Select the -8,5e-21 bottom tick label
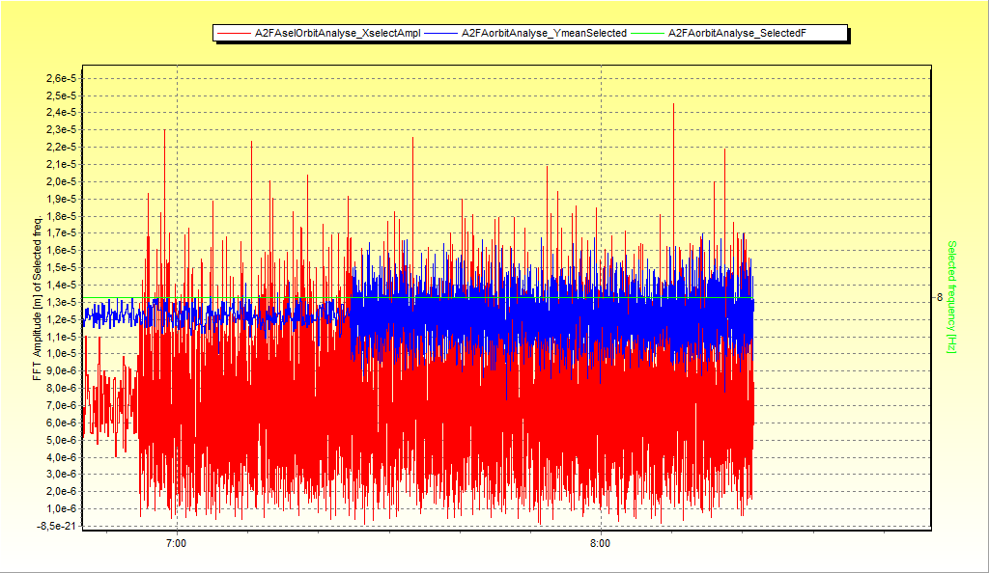Image resolution: width=989 pixels, height=573 pixels. pyautogui.click(x=59, y=526)
